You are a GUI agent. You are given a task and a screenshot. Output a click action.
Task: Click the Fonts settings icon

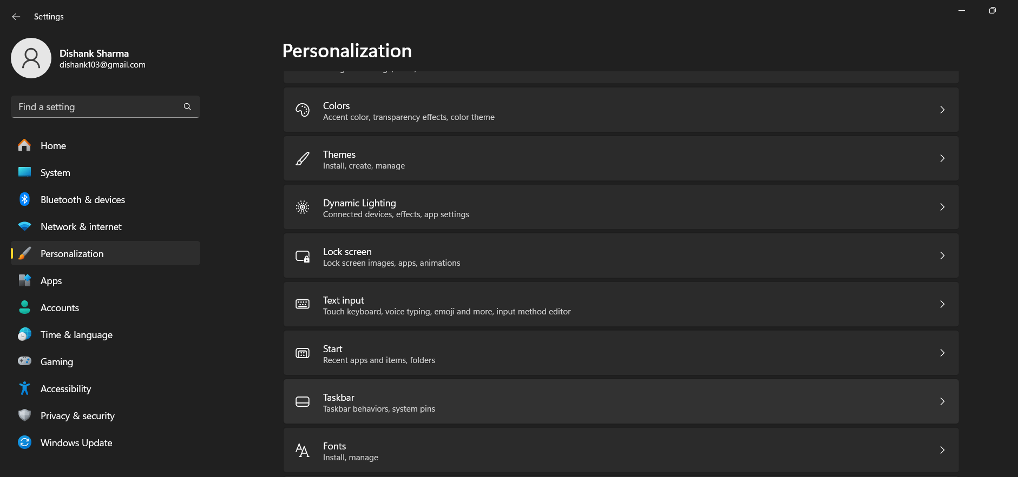[303, 450]
